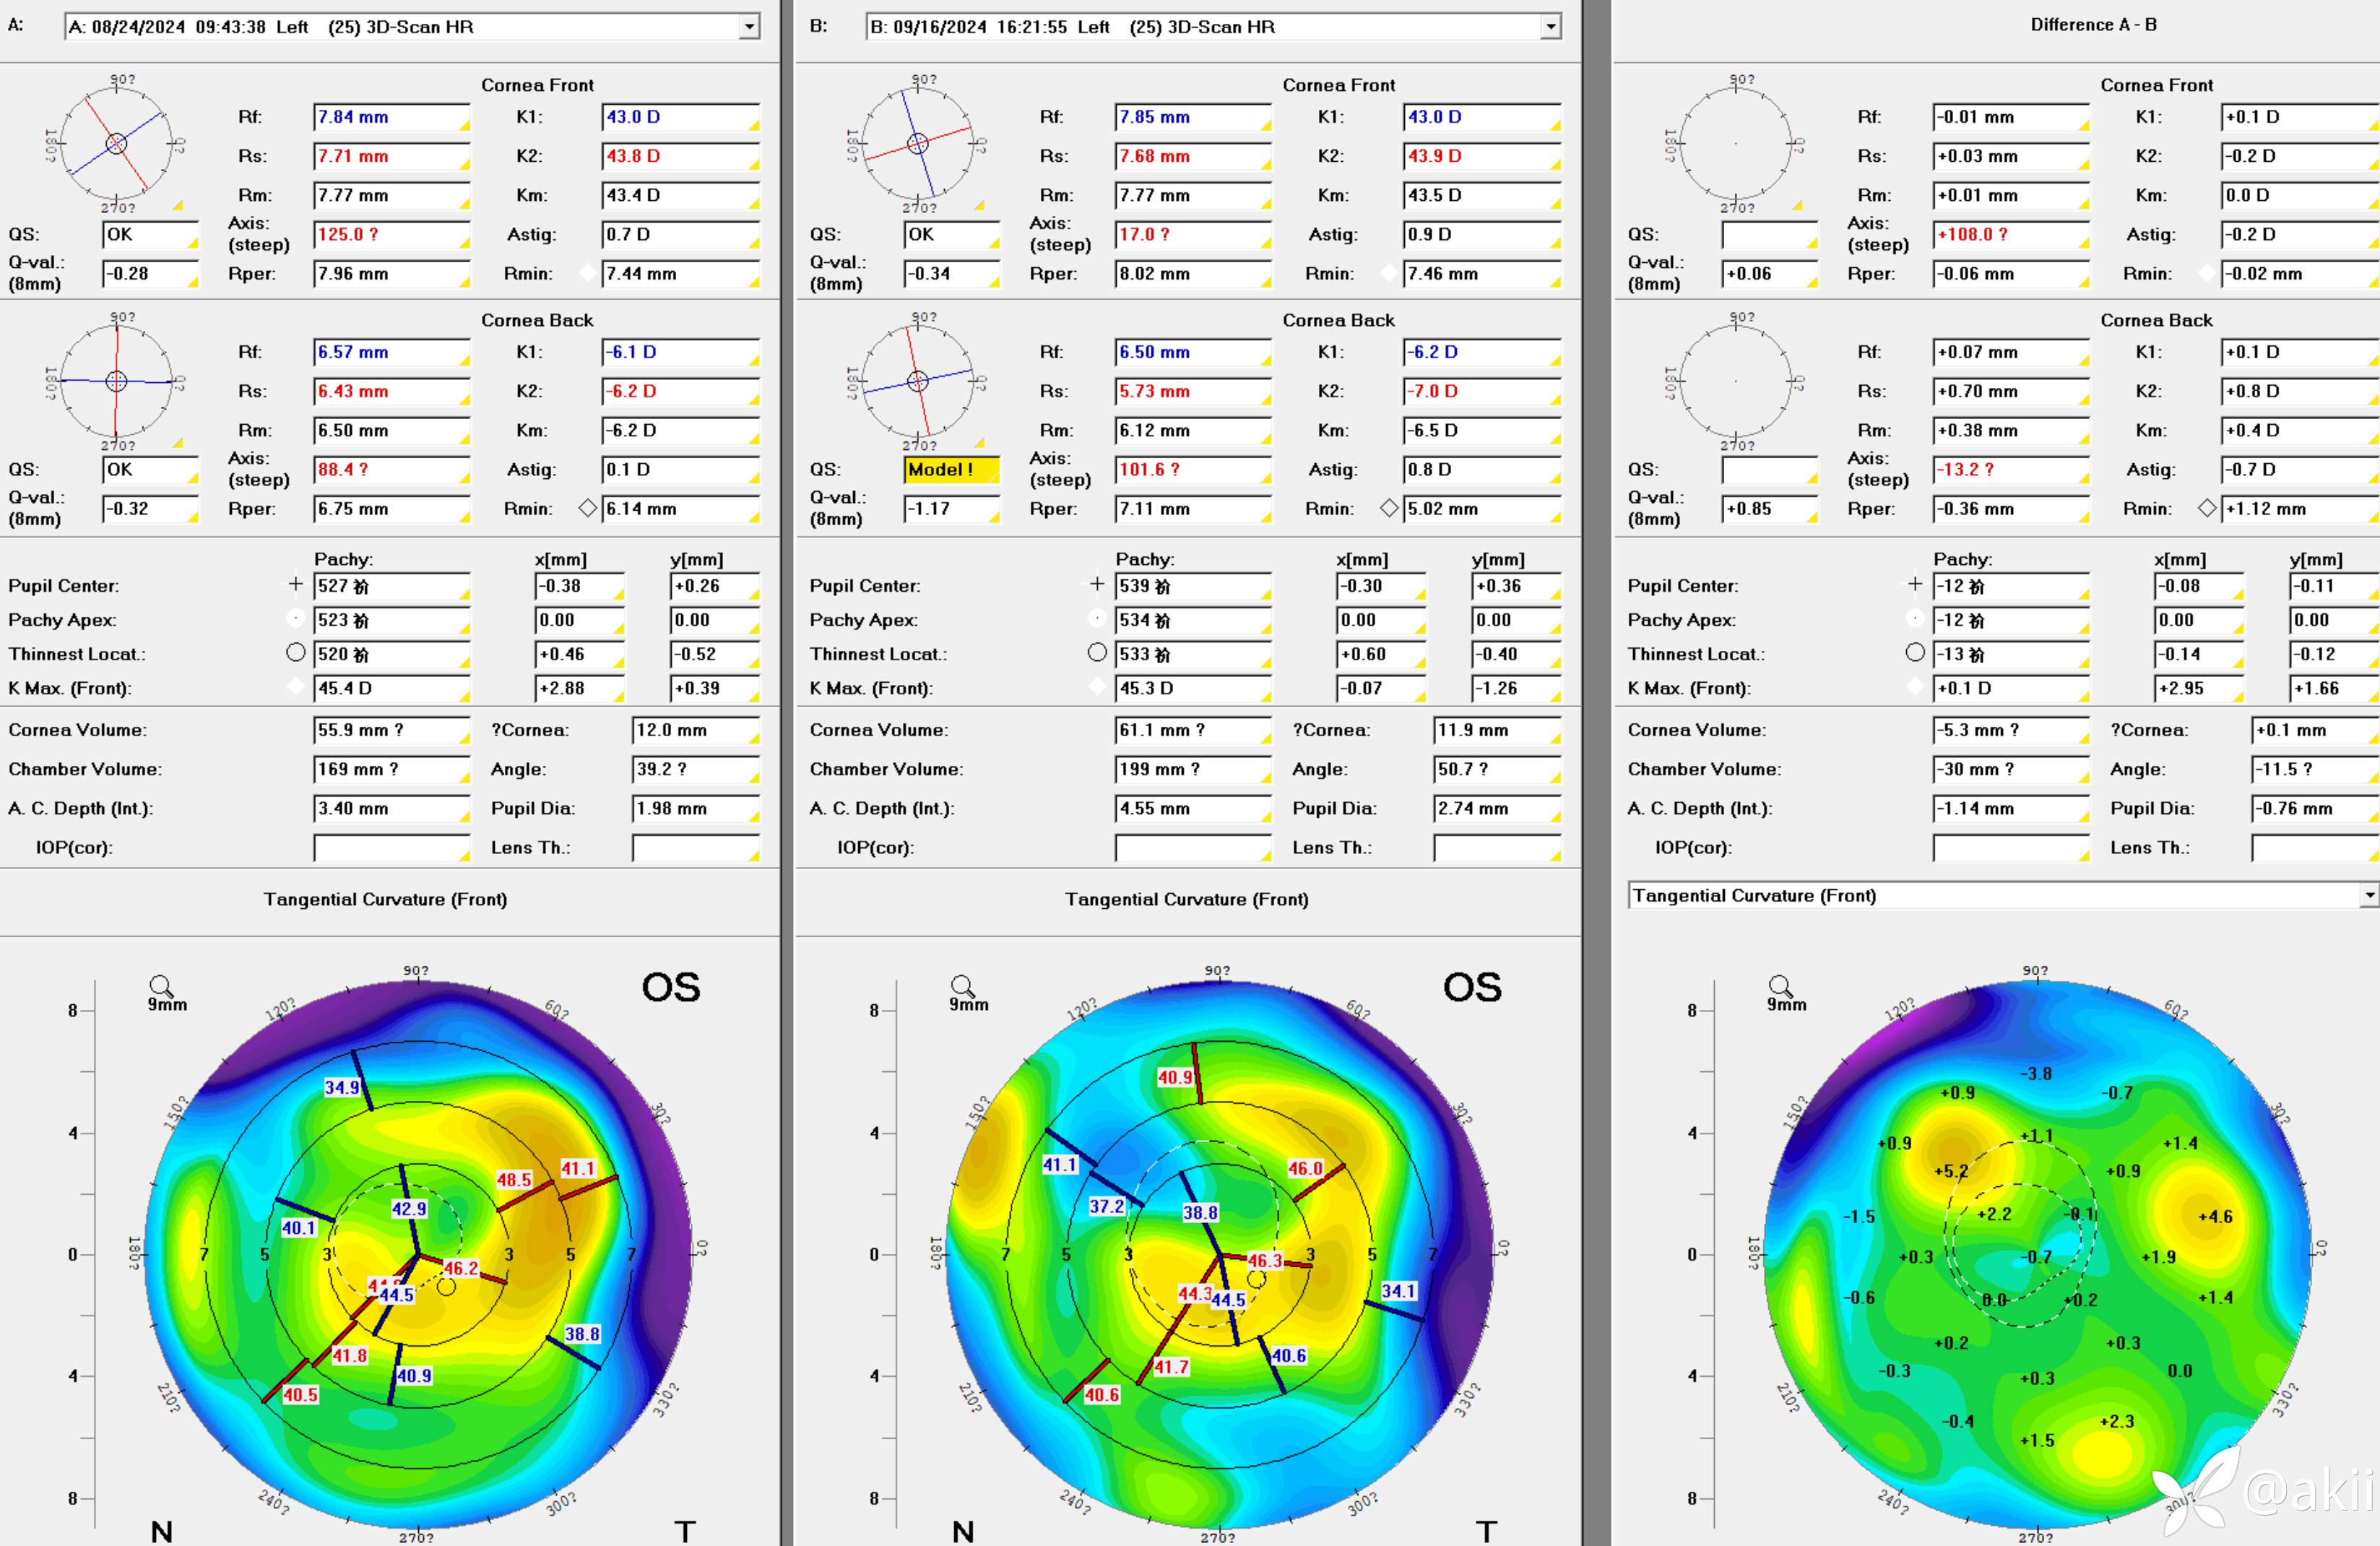2380x1546 pixels.
Task: Click exam A Cornea Front axis diagram
Action: (117, 144)
